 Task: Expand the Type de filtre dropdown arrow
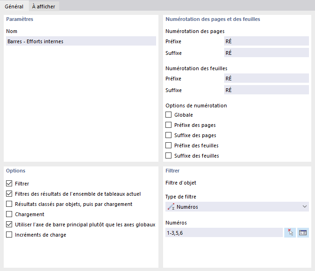click(305, 207)
